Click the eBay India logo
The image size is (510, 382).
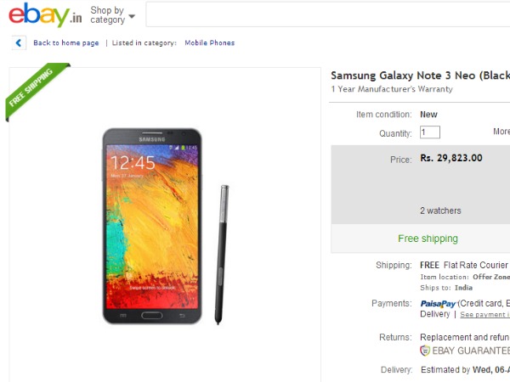44,15
